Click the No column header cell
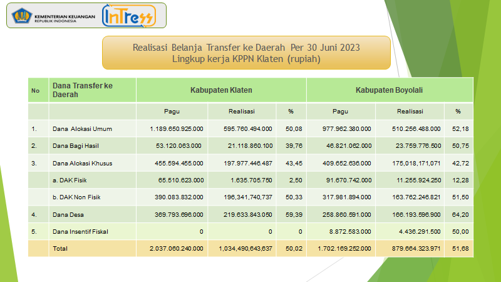 click(36, 91)
